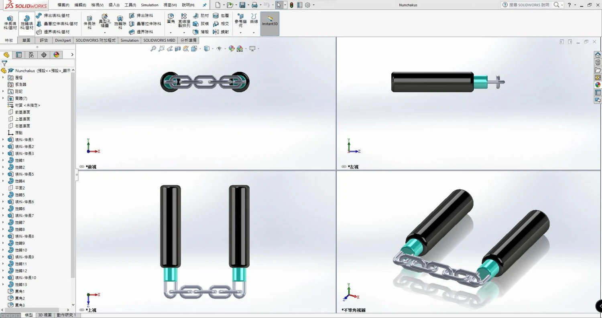This screenshot has width=602, height=318.
Task: Click the Print icon in top toolbar
Action: pos(254,5)
